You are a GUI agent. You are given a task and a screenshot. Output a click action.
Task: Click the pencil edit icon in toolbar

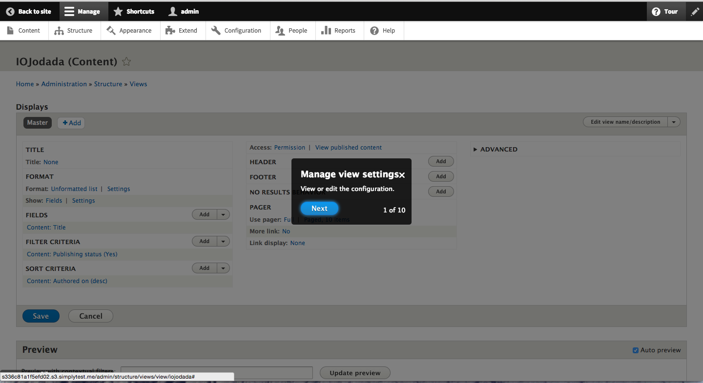695,12
